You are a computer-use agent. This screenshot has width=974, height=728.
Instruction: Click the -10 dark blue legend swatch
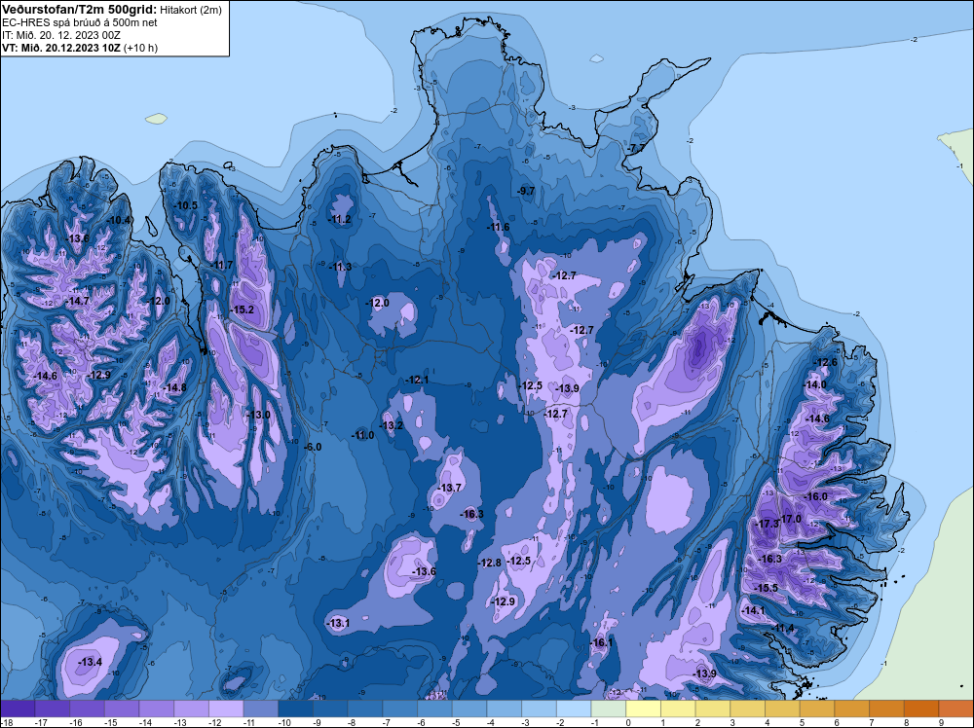point(296,708)
